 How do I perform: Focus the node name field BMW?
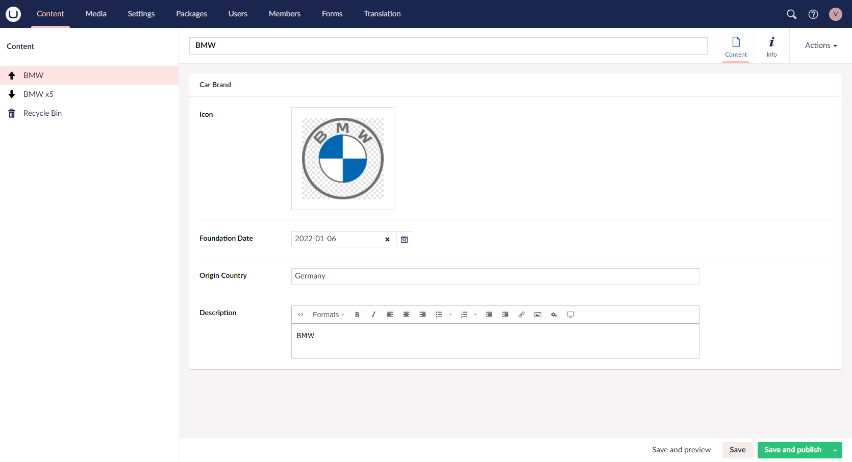(448, 45)
